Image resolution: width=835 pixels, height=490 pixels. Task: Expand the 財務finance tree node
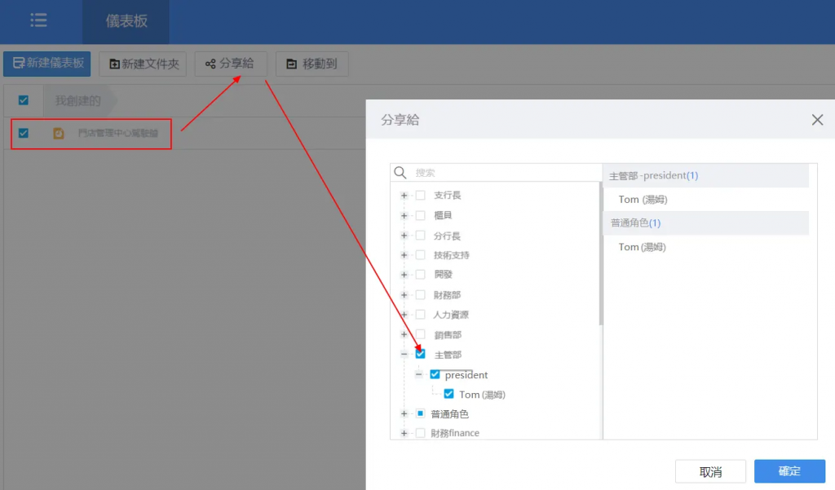pyautogui.click(x=404, y=433)
